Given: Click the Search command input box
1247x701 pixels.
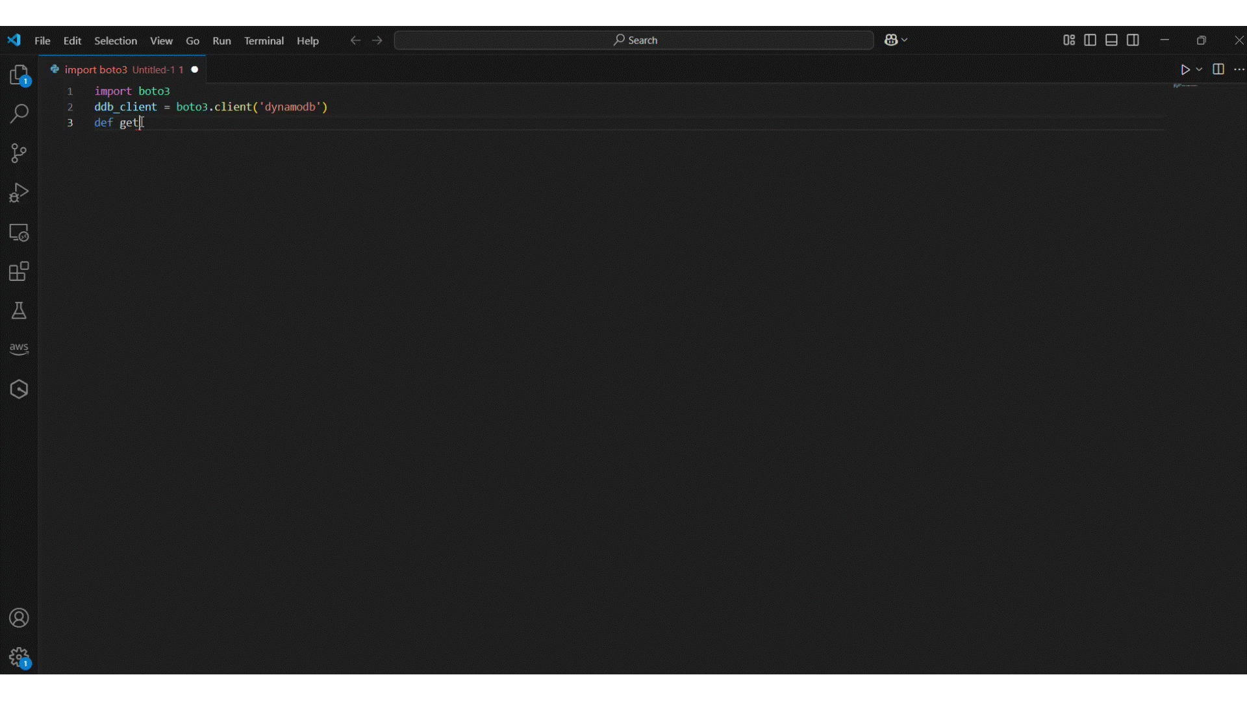Looking at the screenshot, I should [633, 40].
